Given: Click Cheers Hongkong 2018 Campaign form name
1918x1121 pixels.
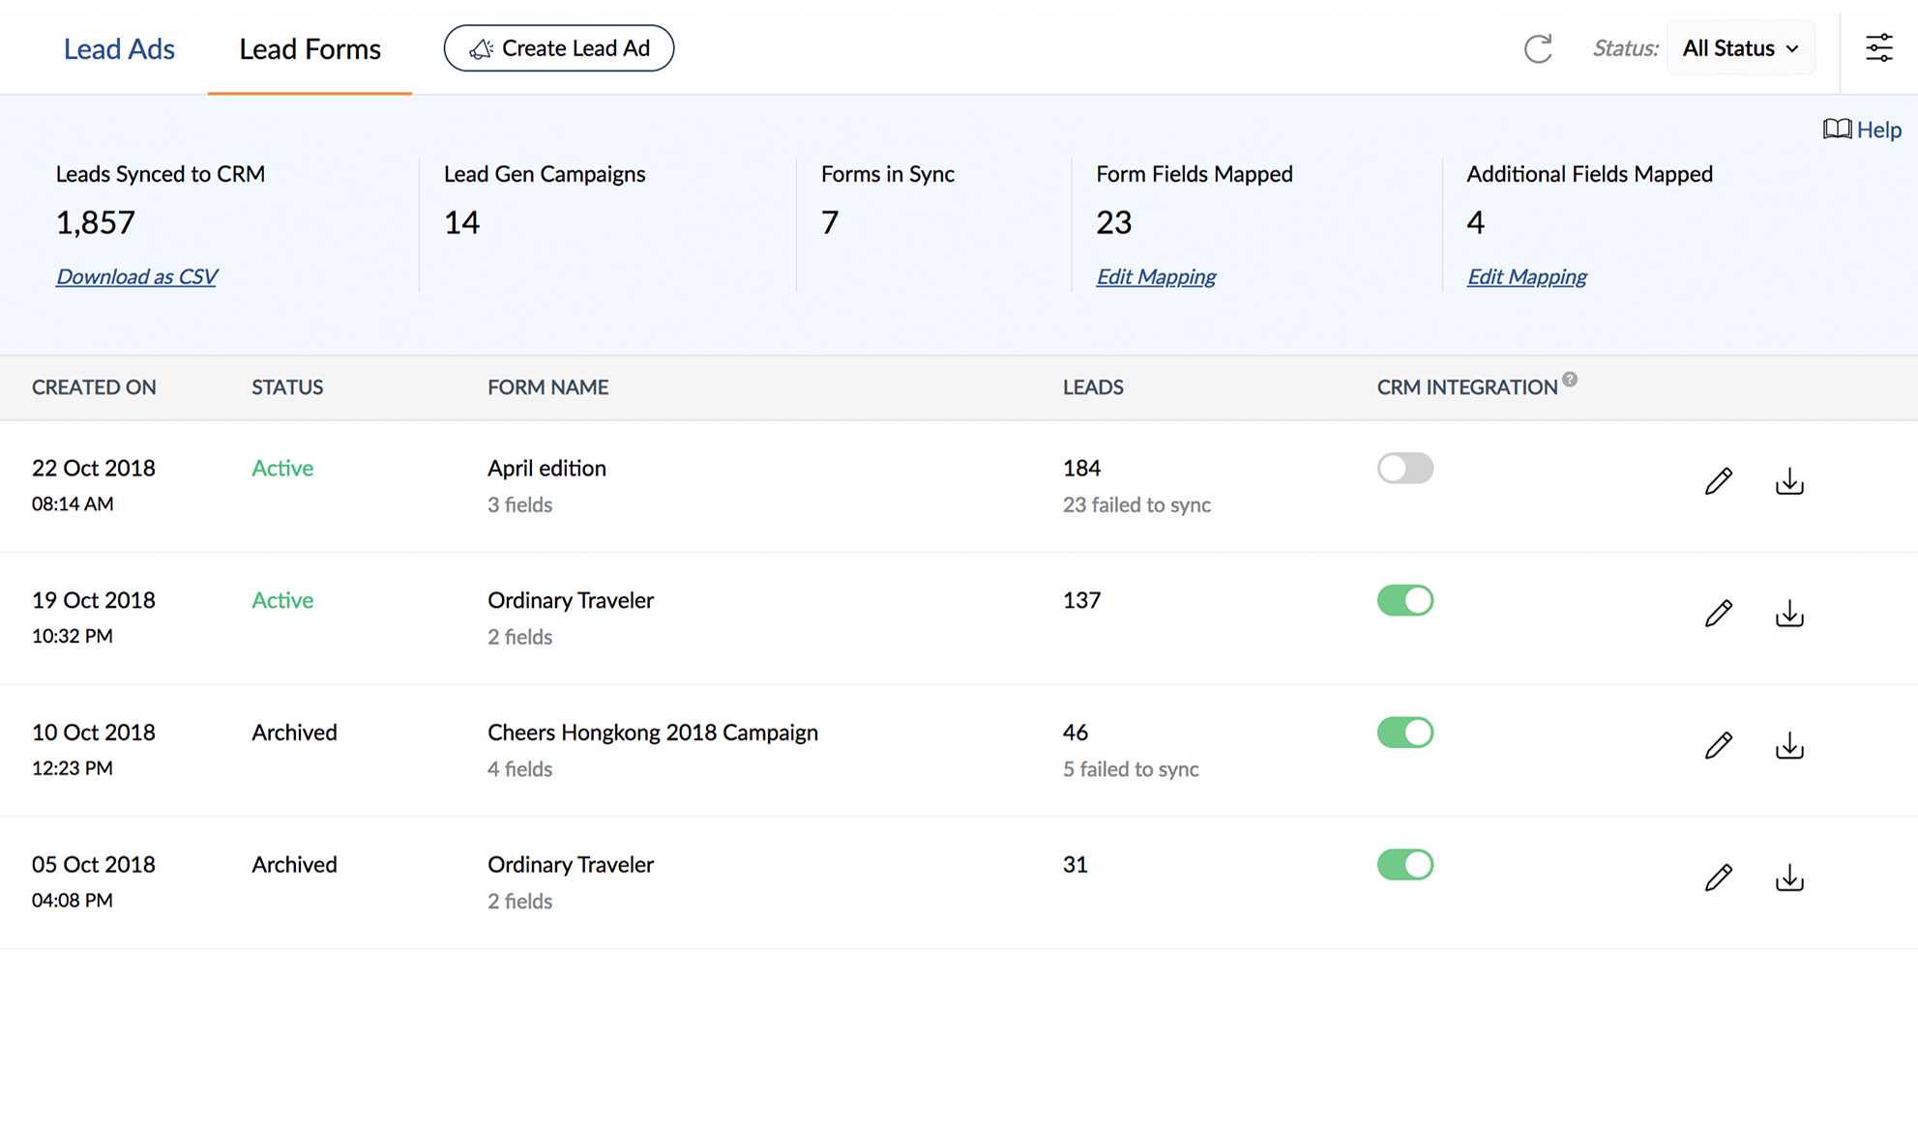Looking at the screenshot, I should coord(653,733).
